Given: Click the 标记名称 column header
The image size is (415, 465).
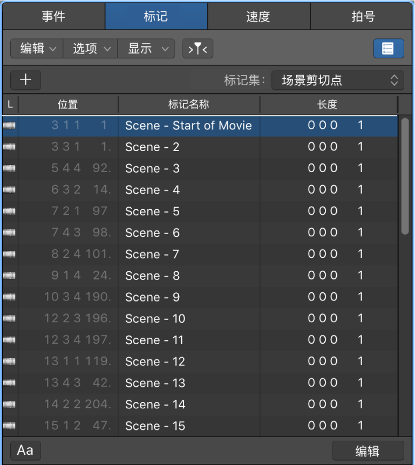Looking at the screenshot, I should tap(188, 104).
